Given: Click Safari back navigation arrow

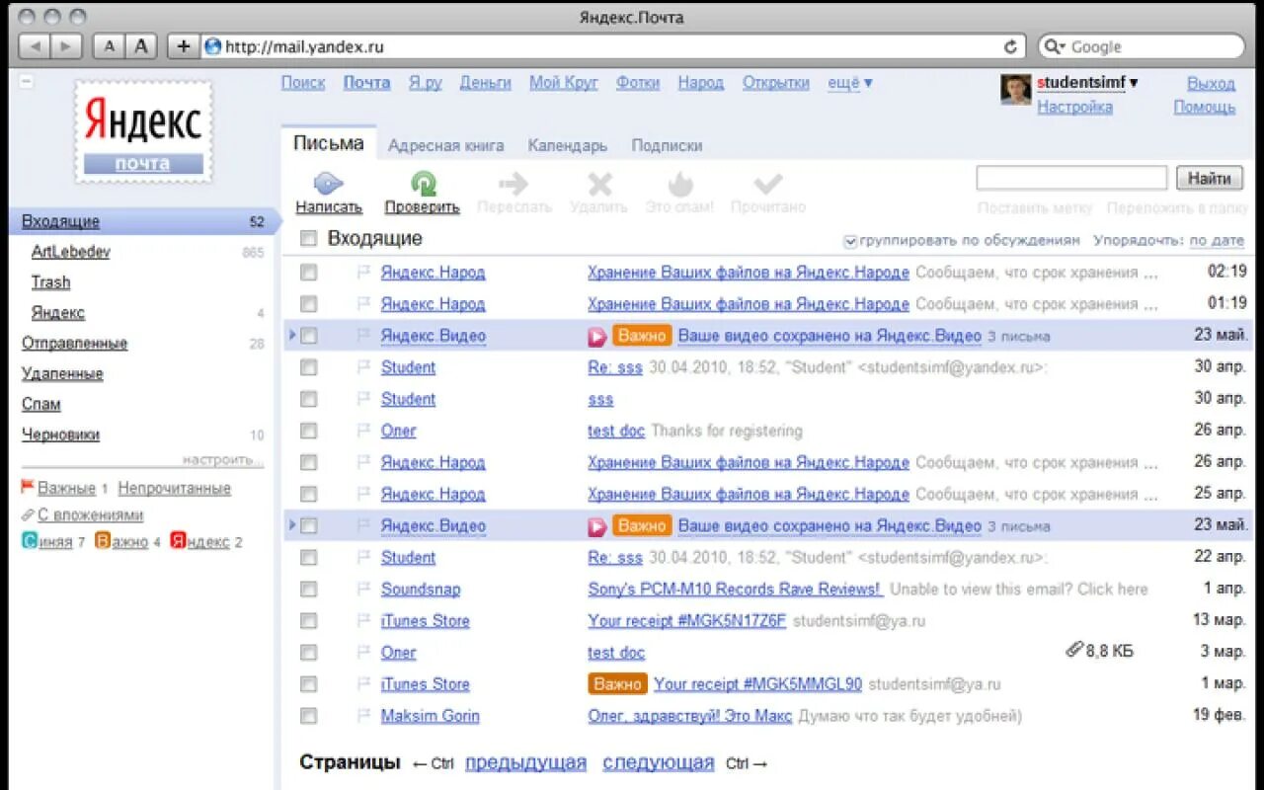Looking at the screenshot, I should click(x=35, y=46).
